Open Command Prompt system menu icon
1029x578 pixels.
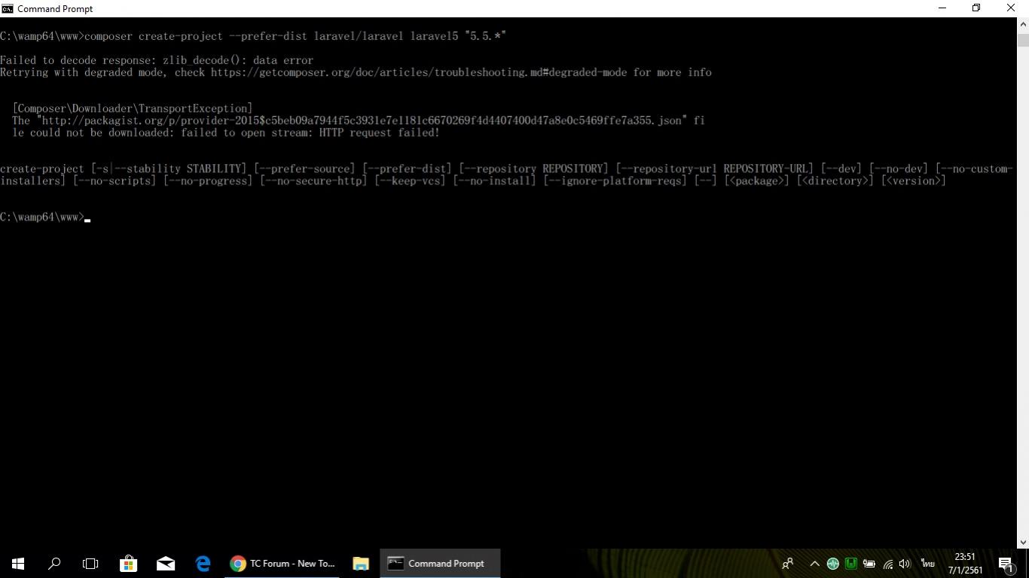(x=8, y=8)
